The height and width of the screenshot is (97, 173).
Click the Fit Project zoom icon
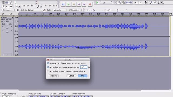click(162, 2)
